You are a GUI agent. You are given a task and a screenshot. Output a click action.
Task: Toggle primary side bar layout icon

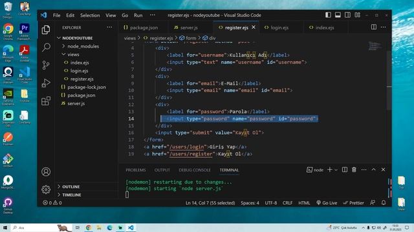point(328,15)
